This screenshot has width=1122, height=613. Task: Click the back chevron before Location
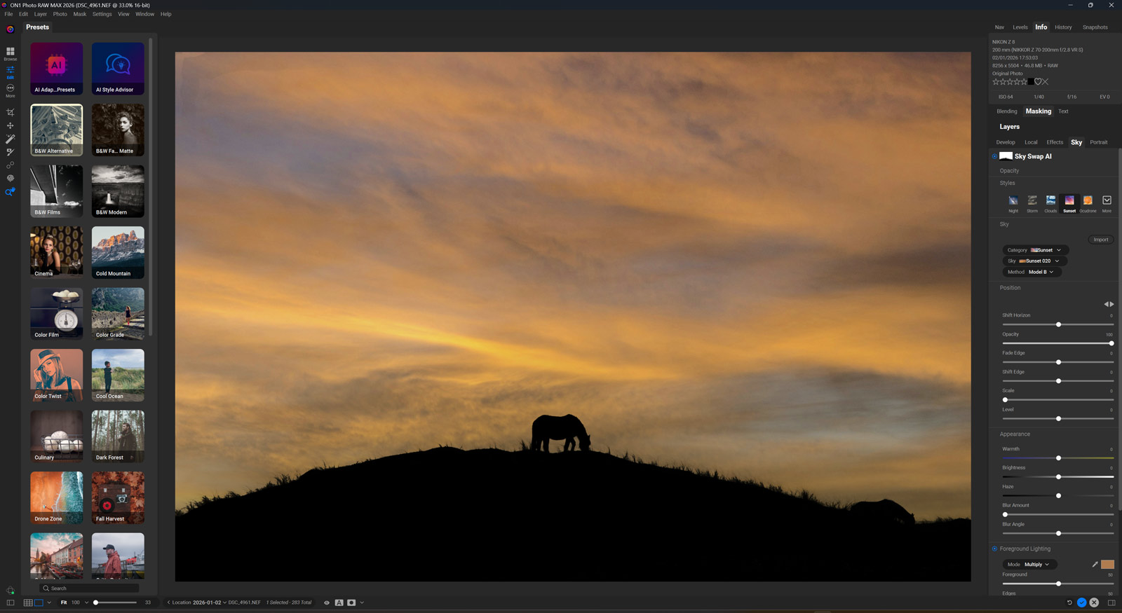168,602
